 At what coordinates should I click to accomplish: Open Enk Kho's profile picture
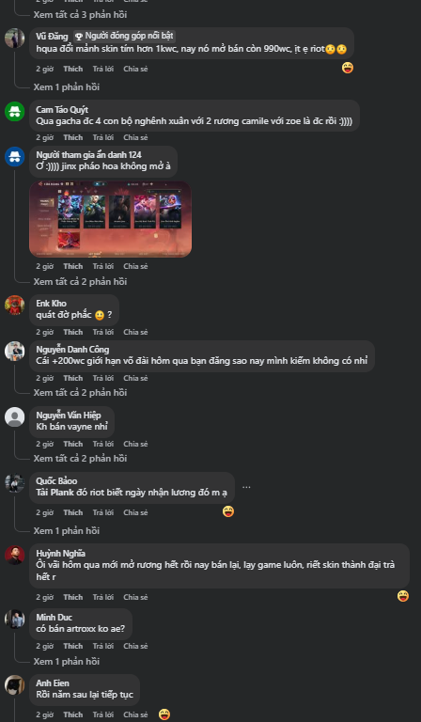(x=15, y=306)
